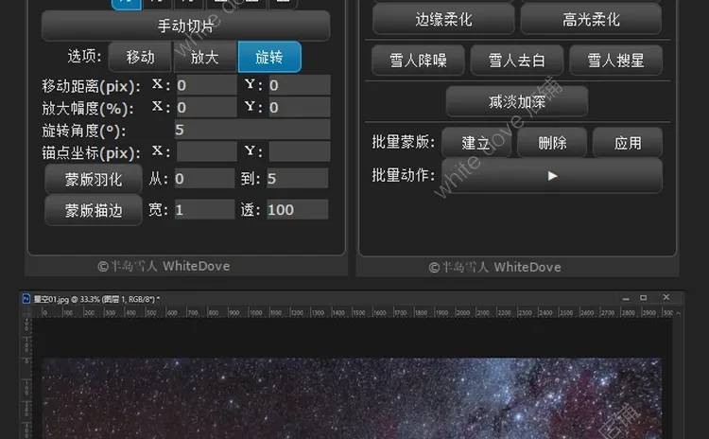This screenshot has width=709, height=439.
Task: Click the 星空01.jpg document title
Action: (x=96, y=299)
